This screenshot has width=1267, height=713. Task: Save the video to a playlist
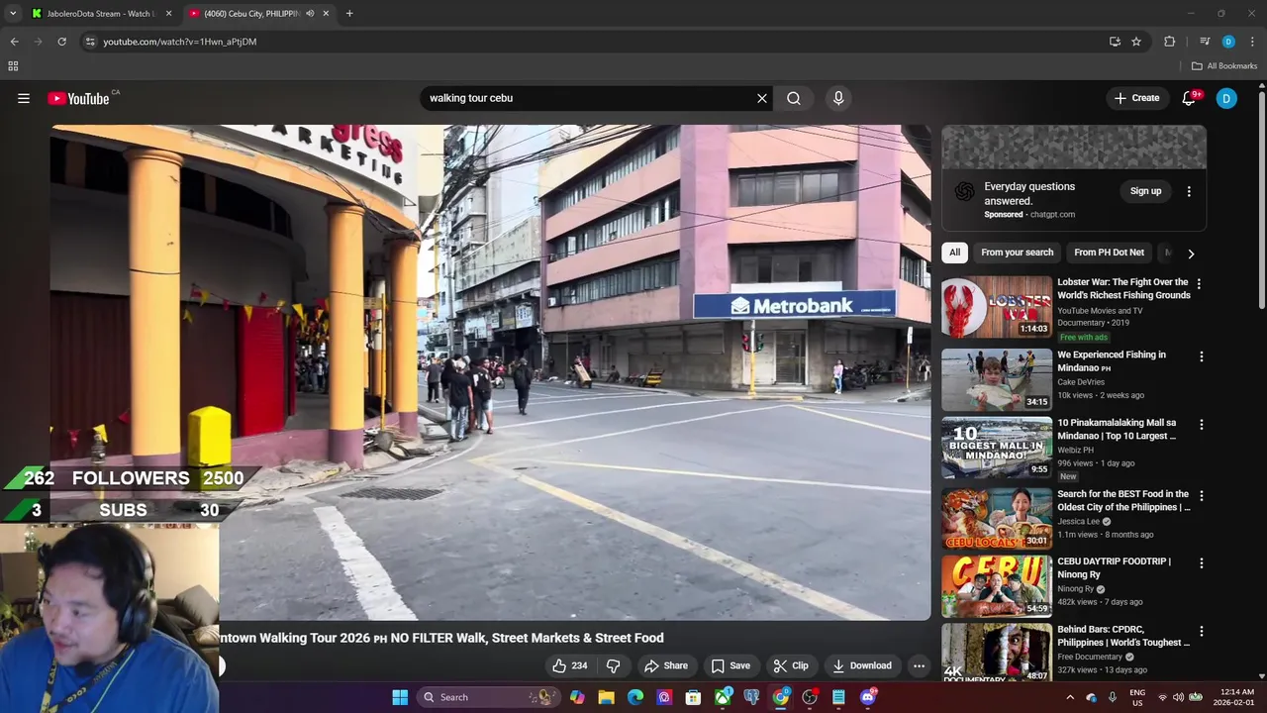click(731, 665)
